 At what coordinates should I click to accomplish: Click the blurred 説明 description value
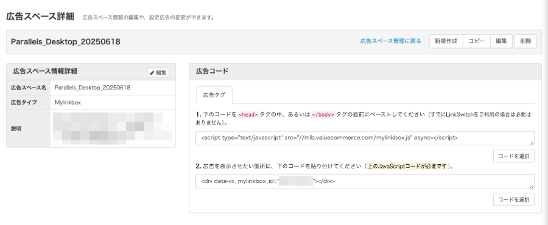[113, 128]
